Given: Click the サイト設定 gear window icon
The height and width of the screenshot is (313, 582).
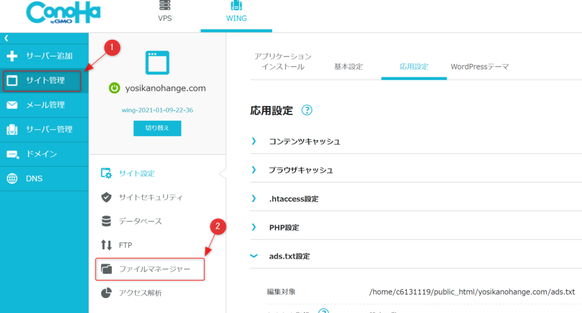Looking at the screenshot, I should point(106,173).
